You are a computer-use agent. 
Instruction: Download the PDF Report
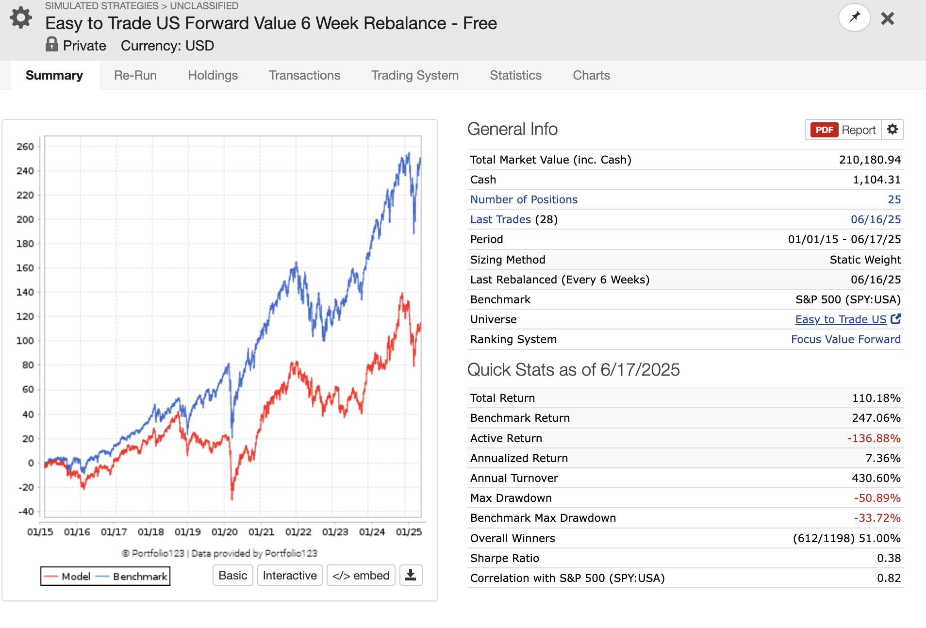843,130
